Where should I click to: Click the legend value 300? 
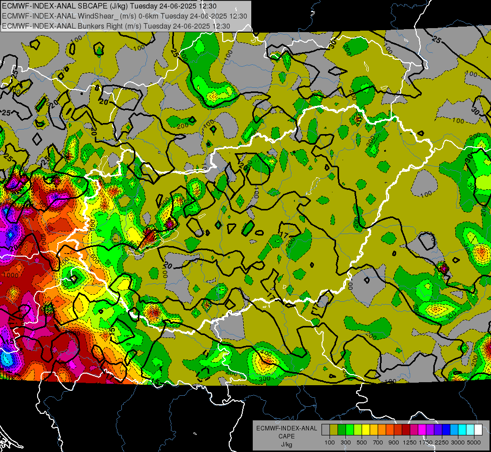pos(346,442)
